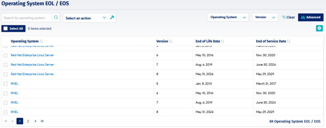Image resolution: width=326 pixels, height=128 pixels.
Task: Click the search magnifier icon
Action: (56, 17)
